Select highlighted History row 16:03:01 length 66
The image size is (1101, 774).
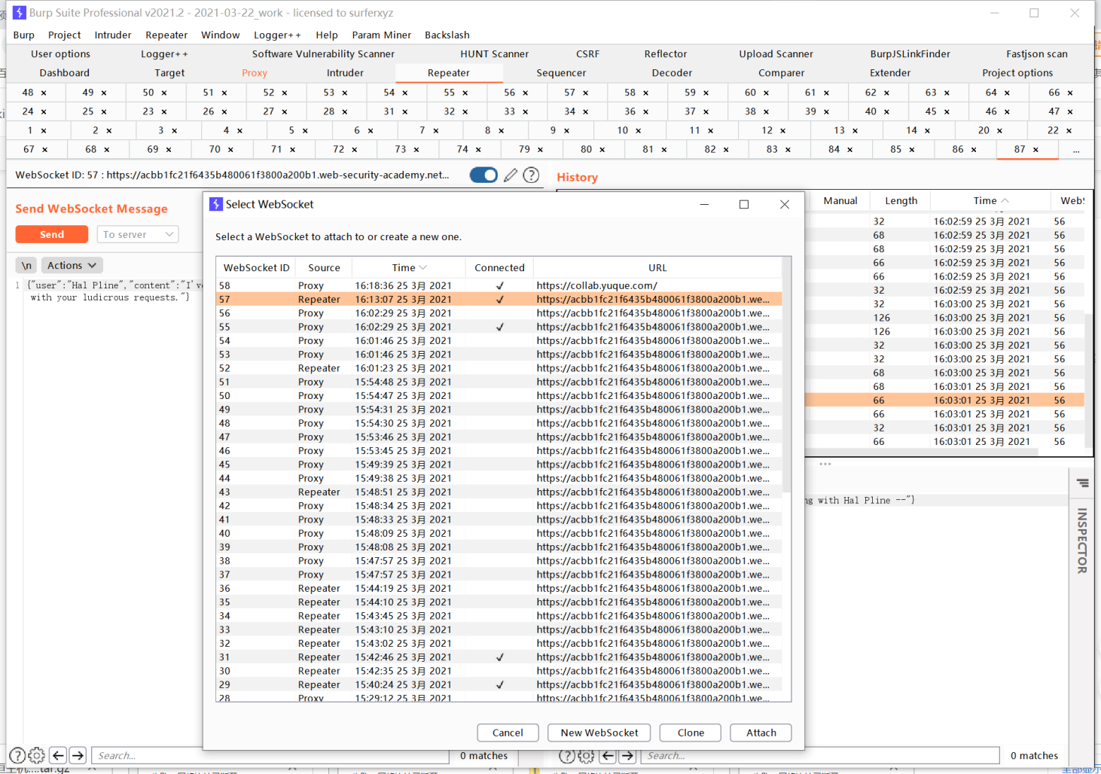[944, 400]
